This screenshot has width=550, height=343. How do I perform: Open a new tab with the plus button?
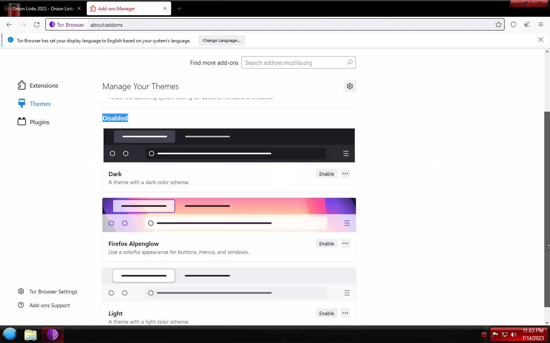pos(180,8)
